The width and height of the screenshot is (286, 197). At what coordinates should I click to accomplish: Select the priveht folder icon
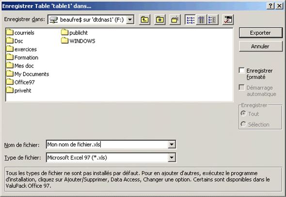coord(10,90)
